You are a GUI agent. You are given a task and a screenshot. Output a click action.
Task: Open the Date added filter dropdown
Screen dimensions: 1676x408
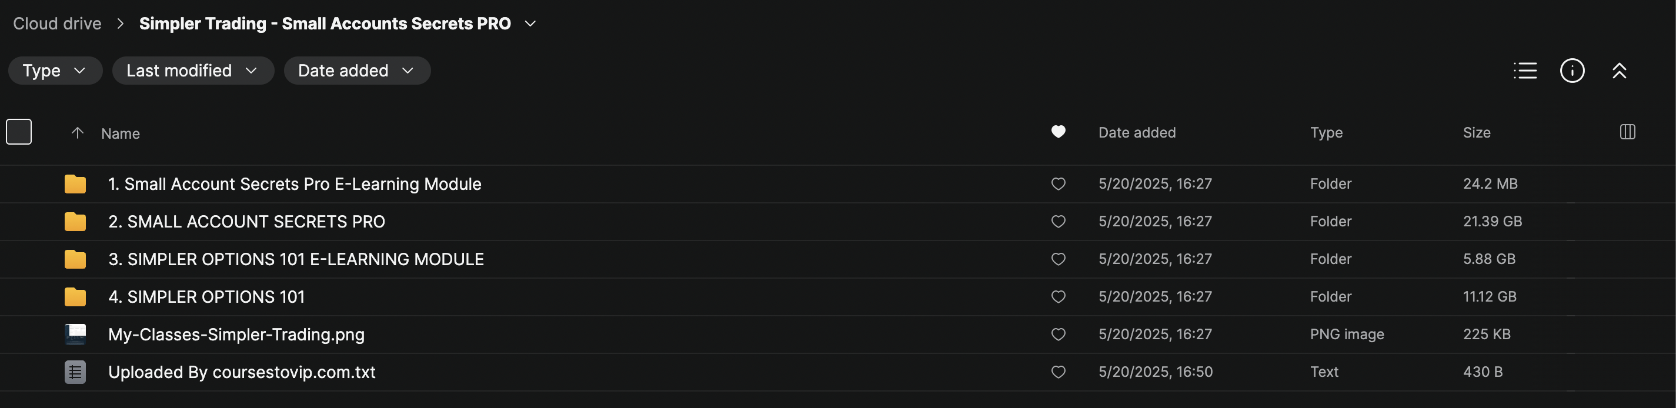click(x=356, y=71)
